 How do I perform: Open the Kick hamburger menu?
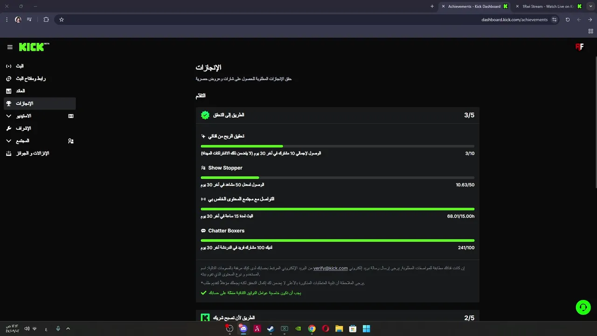pos(10,47)
